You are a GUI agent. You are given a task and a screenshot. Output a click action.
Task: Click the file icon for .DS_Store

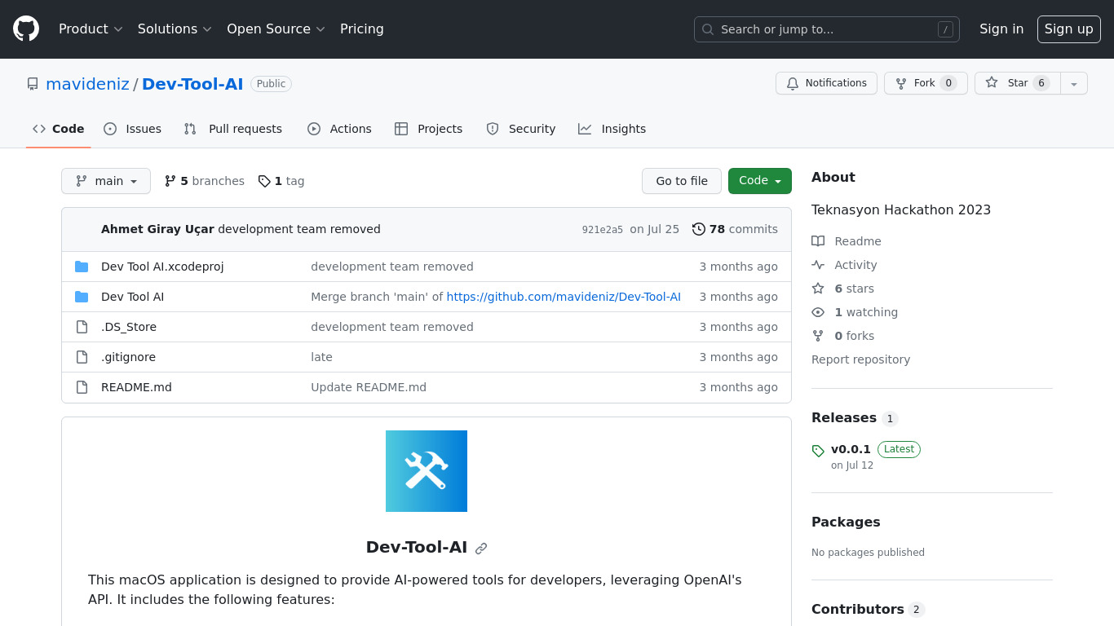[82, 327]
